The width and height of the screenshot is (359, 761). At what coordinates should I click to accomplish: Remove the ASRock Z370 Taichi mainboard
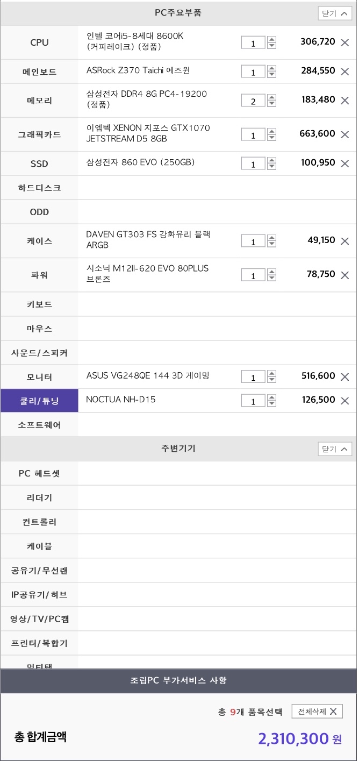click(x=345, y=72)
